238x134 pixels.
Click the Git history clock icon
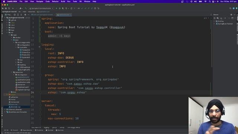click(x=95, y=8)
